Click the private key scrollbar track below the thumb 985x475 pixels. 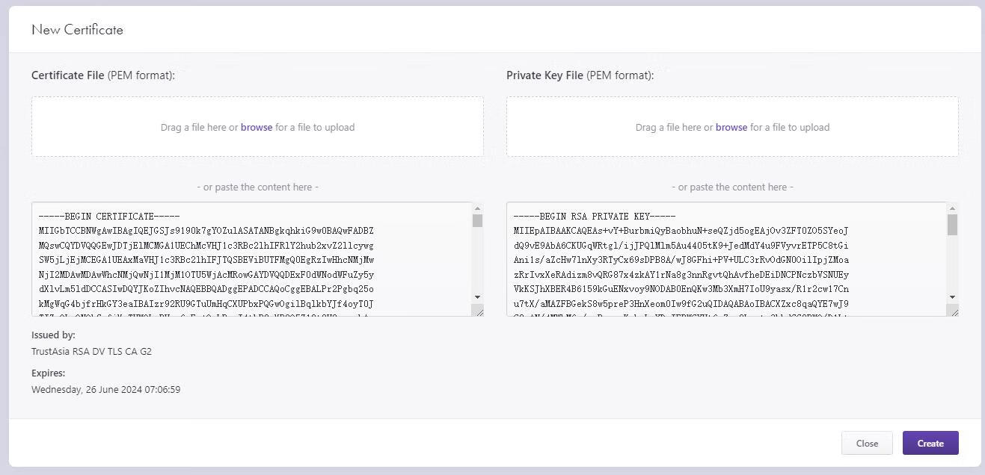(952, 264)
